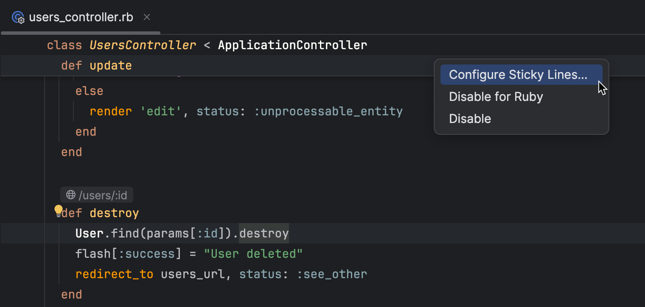Click the yellow intention lightbulb icon
The image size is (645, 307).
[x=59, y=210]
